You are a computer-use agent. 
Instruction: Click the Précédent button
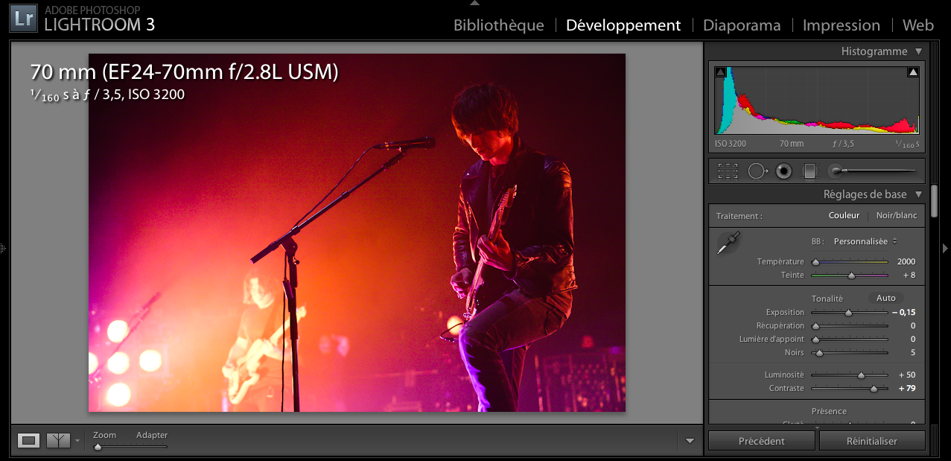pyautogui.click(x=761, y=441)
